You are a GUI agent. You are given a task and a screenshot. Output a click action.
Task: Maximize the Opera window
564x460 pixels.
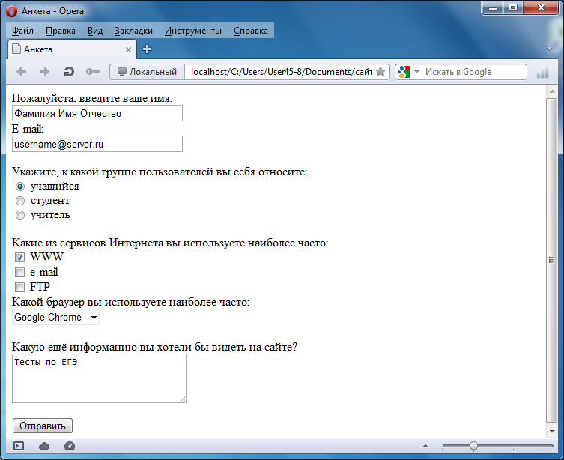click(513, 8)
